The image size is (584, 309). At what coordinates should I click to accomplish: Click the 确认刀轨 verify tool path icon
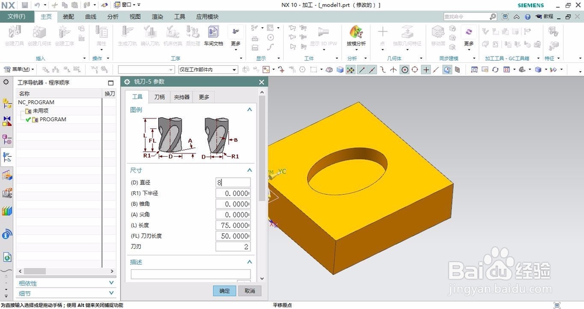[x=150, y=36]
